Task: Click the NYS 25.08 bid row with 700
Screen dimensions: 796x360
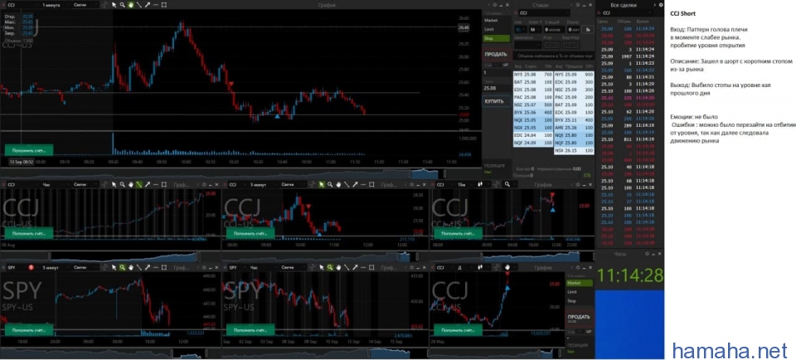Action: coord(533,75)
